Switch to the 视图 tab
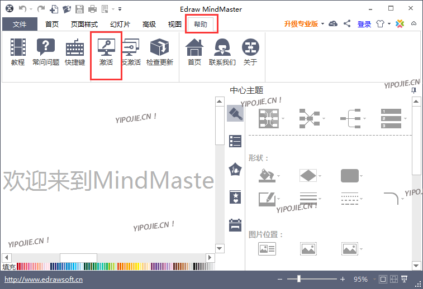The width and height of the screenshot is (423, 289). click(x=175, y=24)
